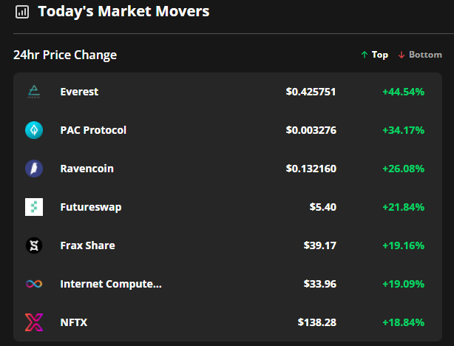Click Everest's +44.54% price change

pos(403,92)
